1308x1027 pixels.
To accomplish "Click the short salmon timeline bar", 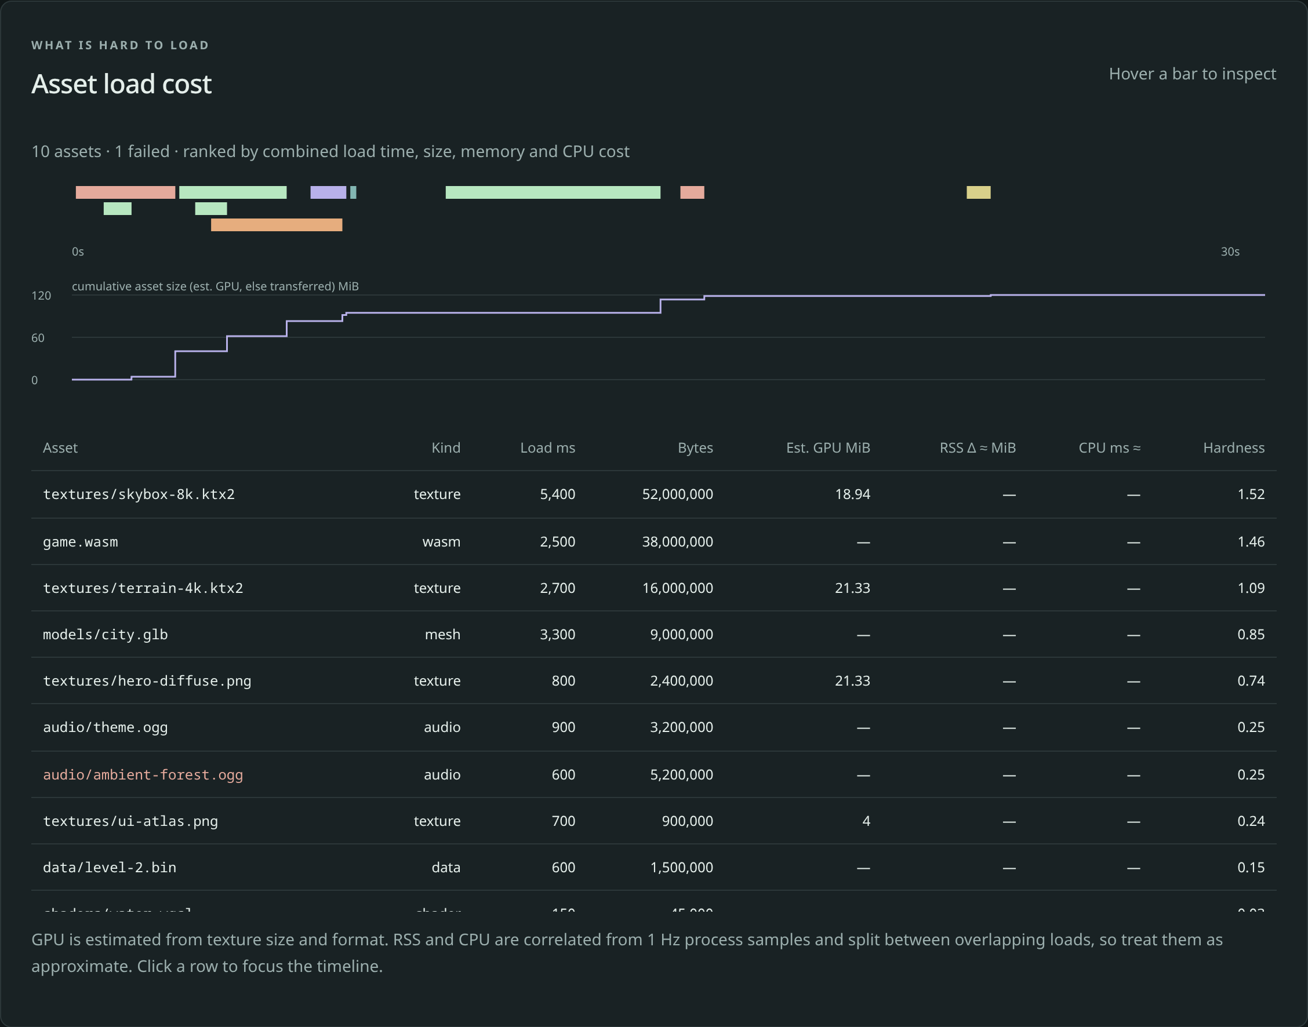I will coord(692,192).
